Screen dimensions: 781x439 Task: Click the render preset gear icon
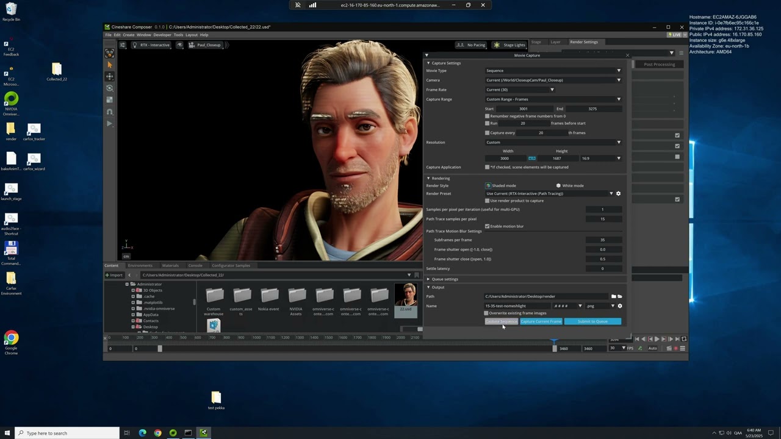pyautogui.click(x=618, y=194)
